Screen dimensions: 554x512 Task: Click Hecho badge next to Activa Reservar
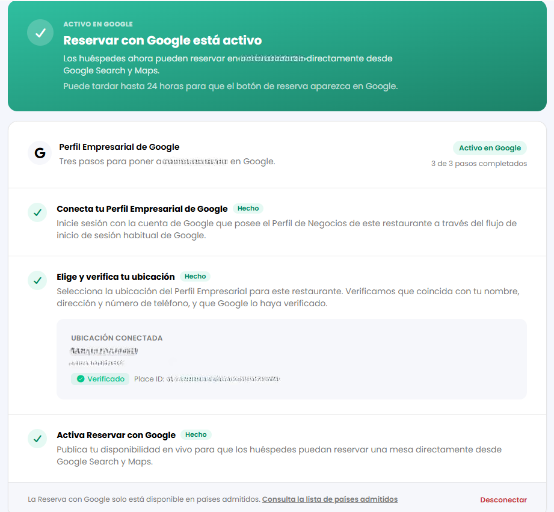coord(195,434)
